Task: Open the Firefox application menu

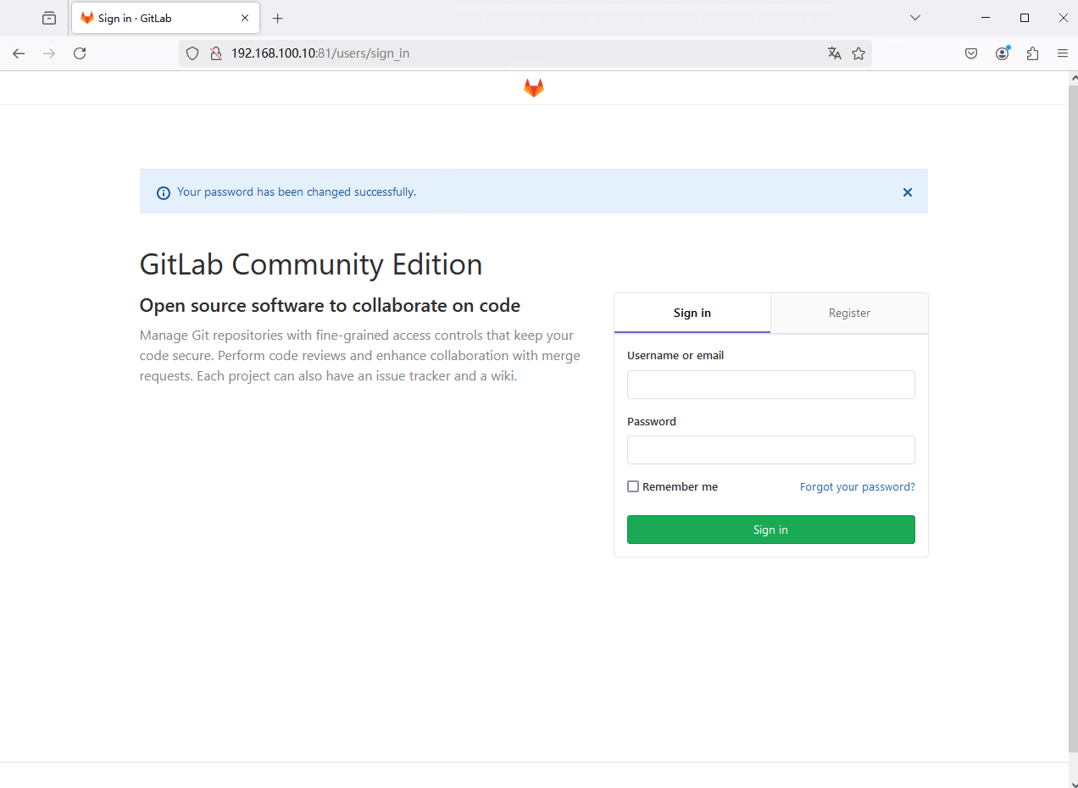Action: [x=1062, y=53]
